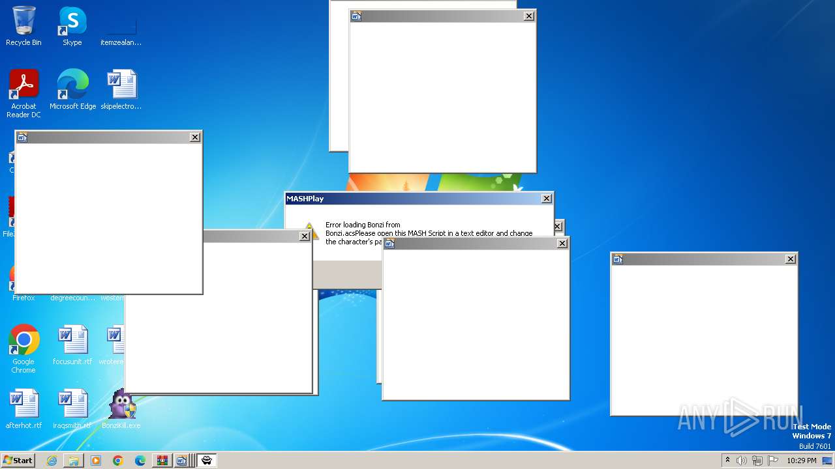The height and width of the screenshot is (469, 835).
Task: Show hidden tray icons
Action: (727, 461)
